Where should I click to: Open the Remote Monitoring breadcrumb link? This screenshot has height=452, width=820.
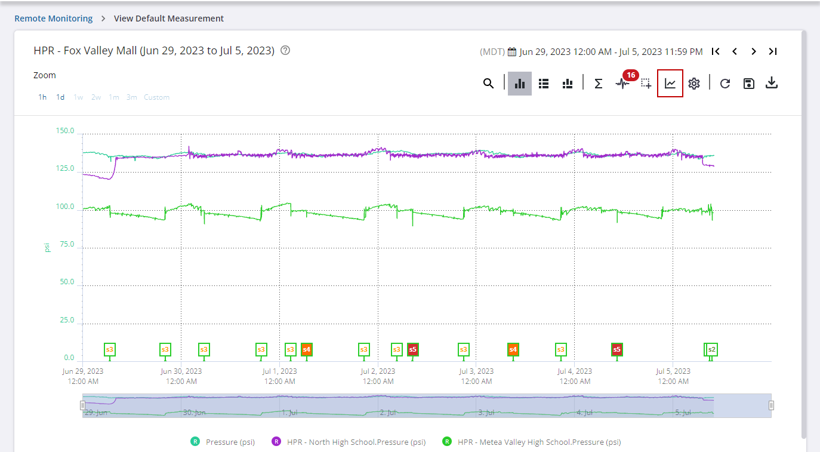[x=54, y=19]
